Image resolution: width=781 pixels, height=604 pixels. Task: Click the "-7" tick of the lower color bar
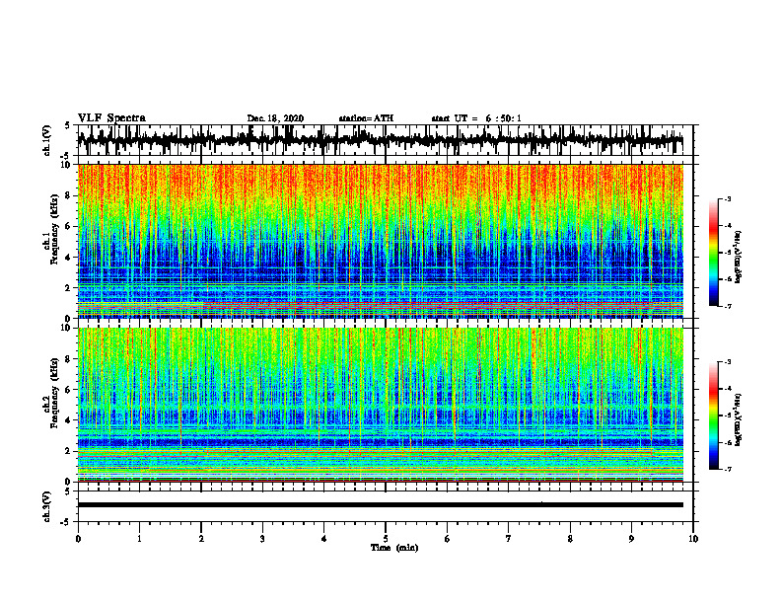728,469
